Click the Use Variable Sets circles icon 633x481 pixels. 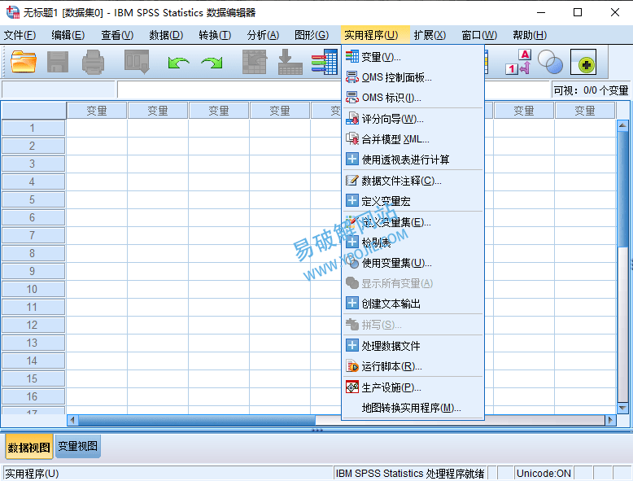tap(550, 62)
